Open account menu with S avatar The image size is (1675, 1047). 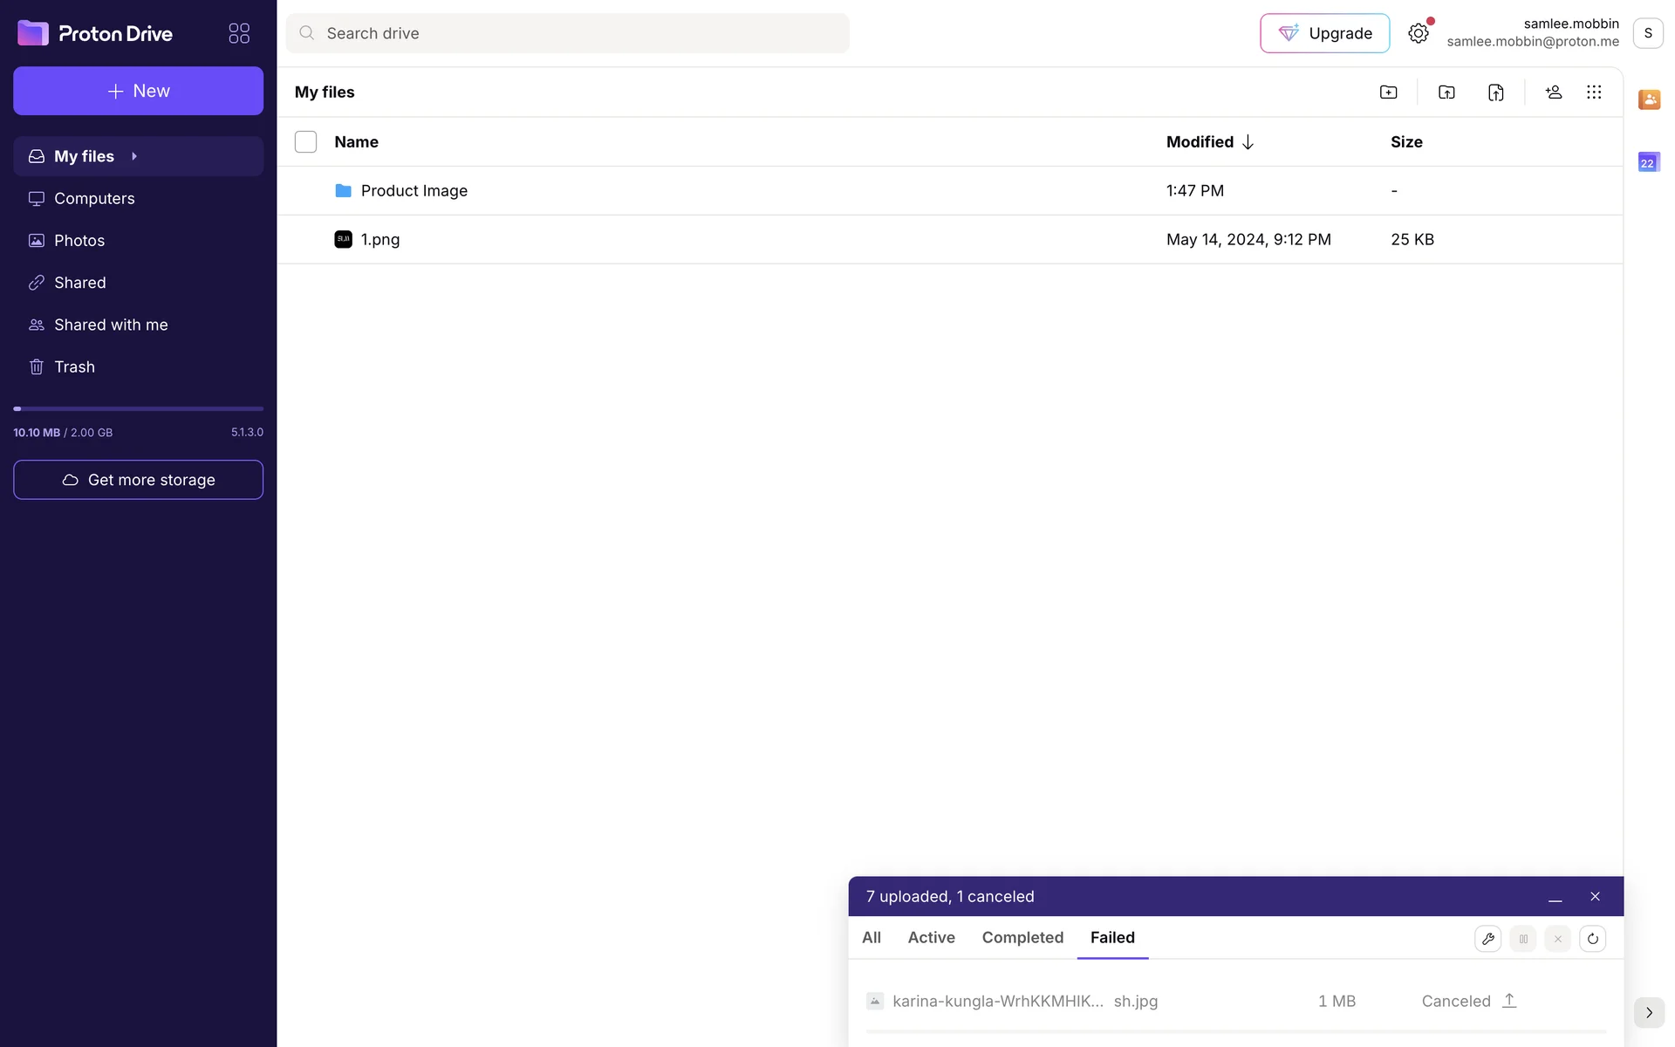point(1647,33)
